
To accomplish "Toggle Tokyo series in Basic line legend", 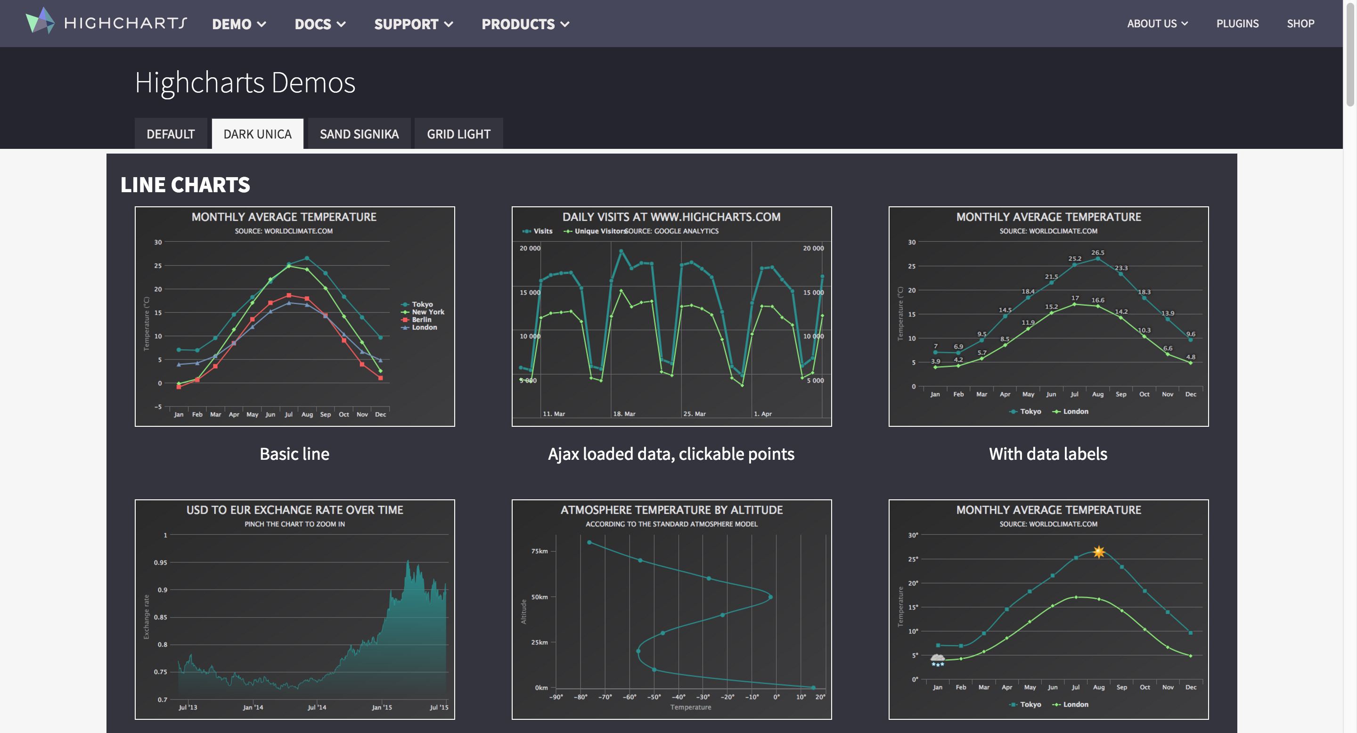I will click(x=417, y=304).
